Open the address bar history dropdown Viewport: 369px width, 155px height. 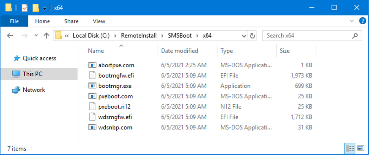244,36
